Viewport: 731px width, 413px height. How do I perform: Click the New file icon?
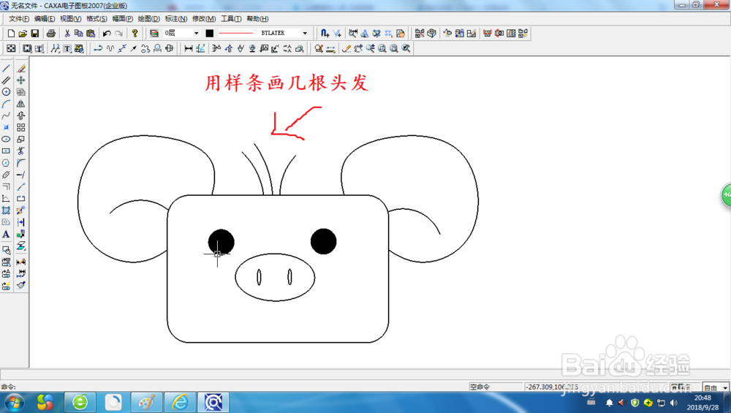tap(11, 33)
